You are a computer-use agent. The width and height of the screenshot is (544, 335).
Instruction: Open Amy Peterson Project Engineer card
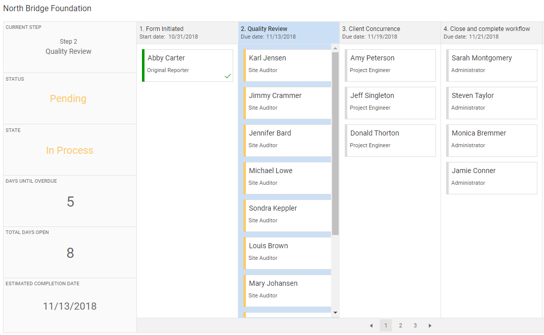[x=390, y=64]
